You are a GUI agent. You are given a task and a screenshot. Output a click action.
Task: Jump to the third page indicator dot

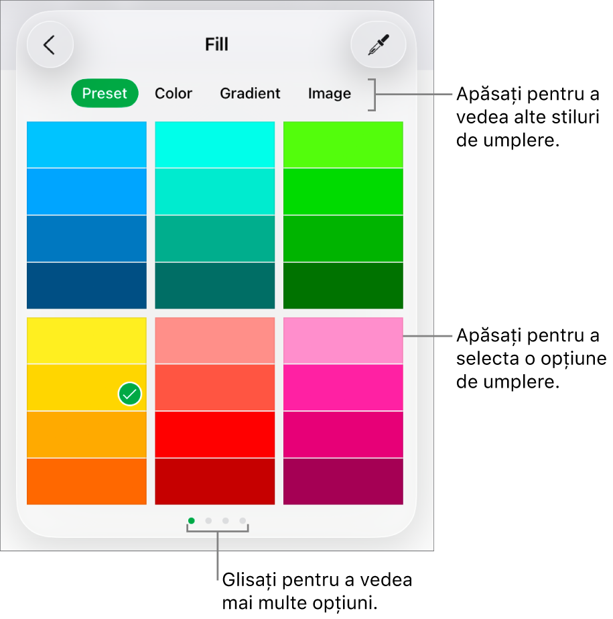tap(226, 520)
